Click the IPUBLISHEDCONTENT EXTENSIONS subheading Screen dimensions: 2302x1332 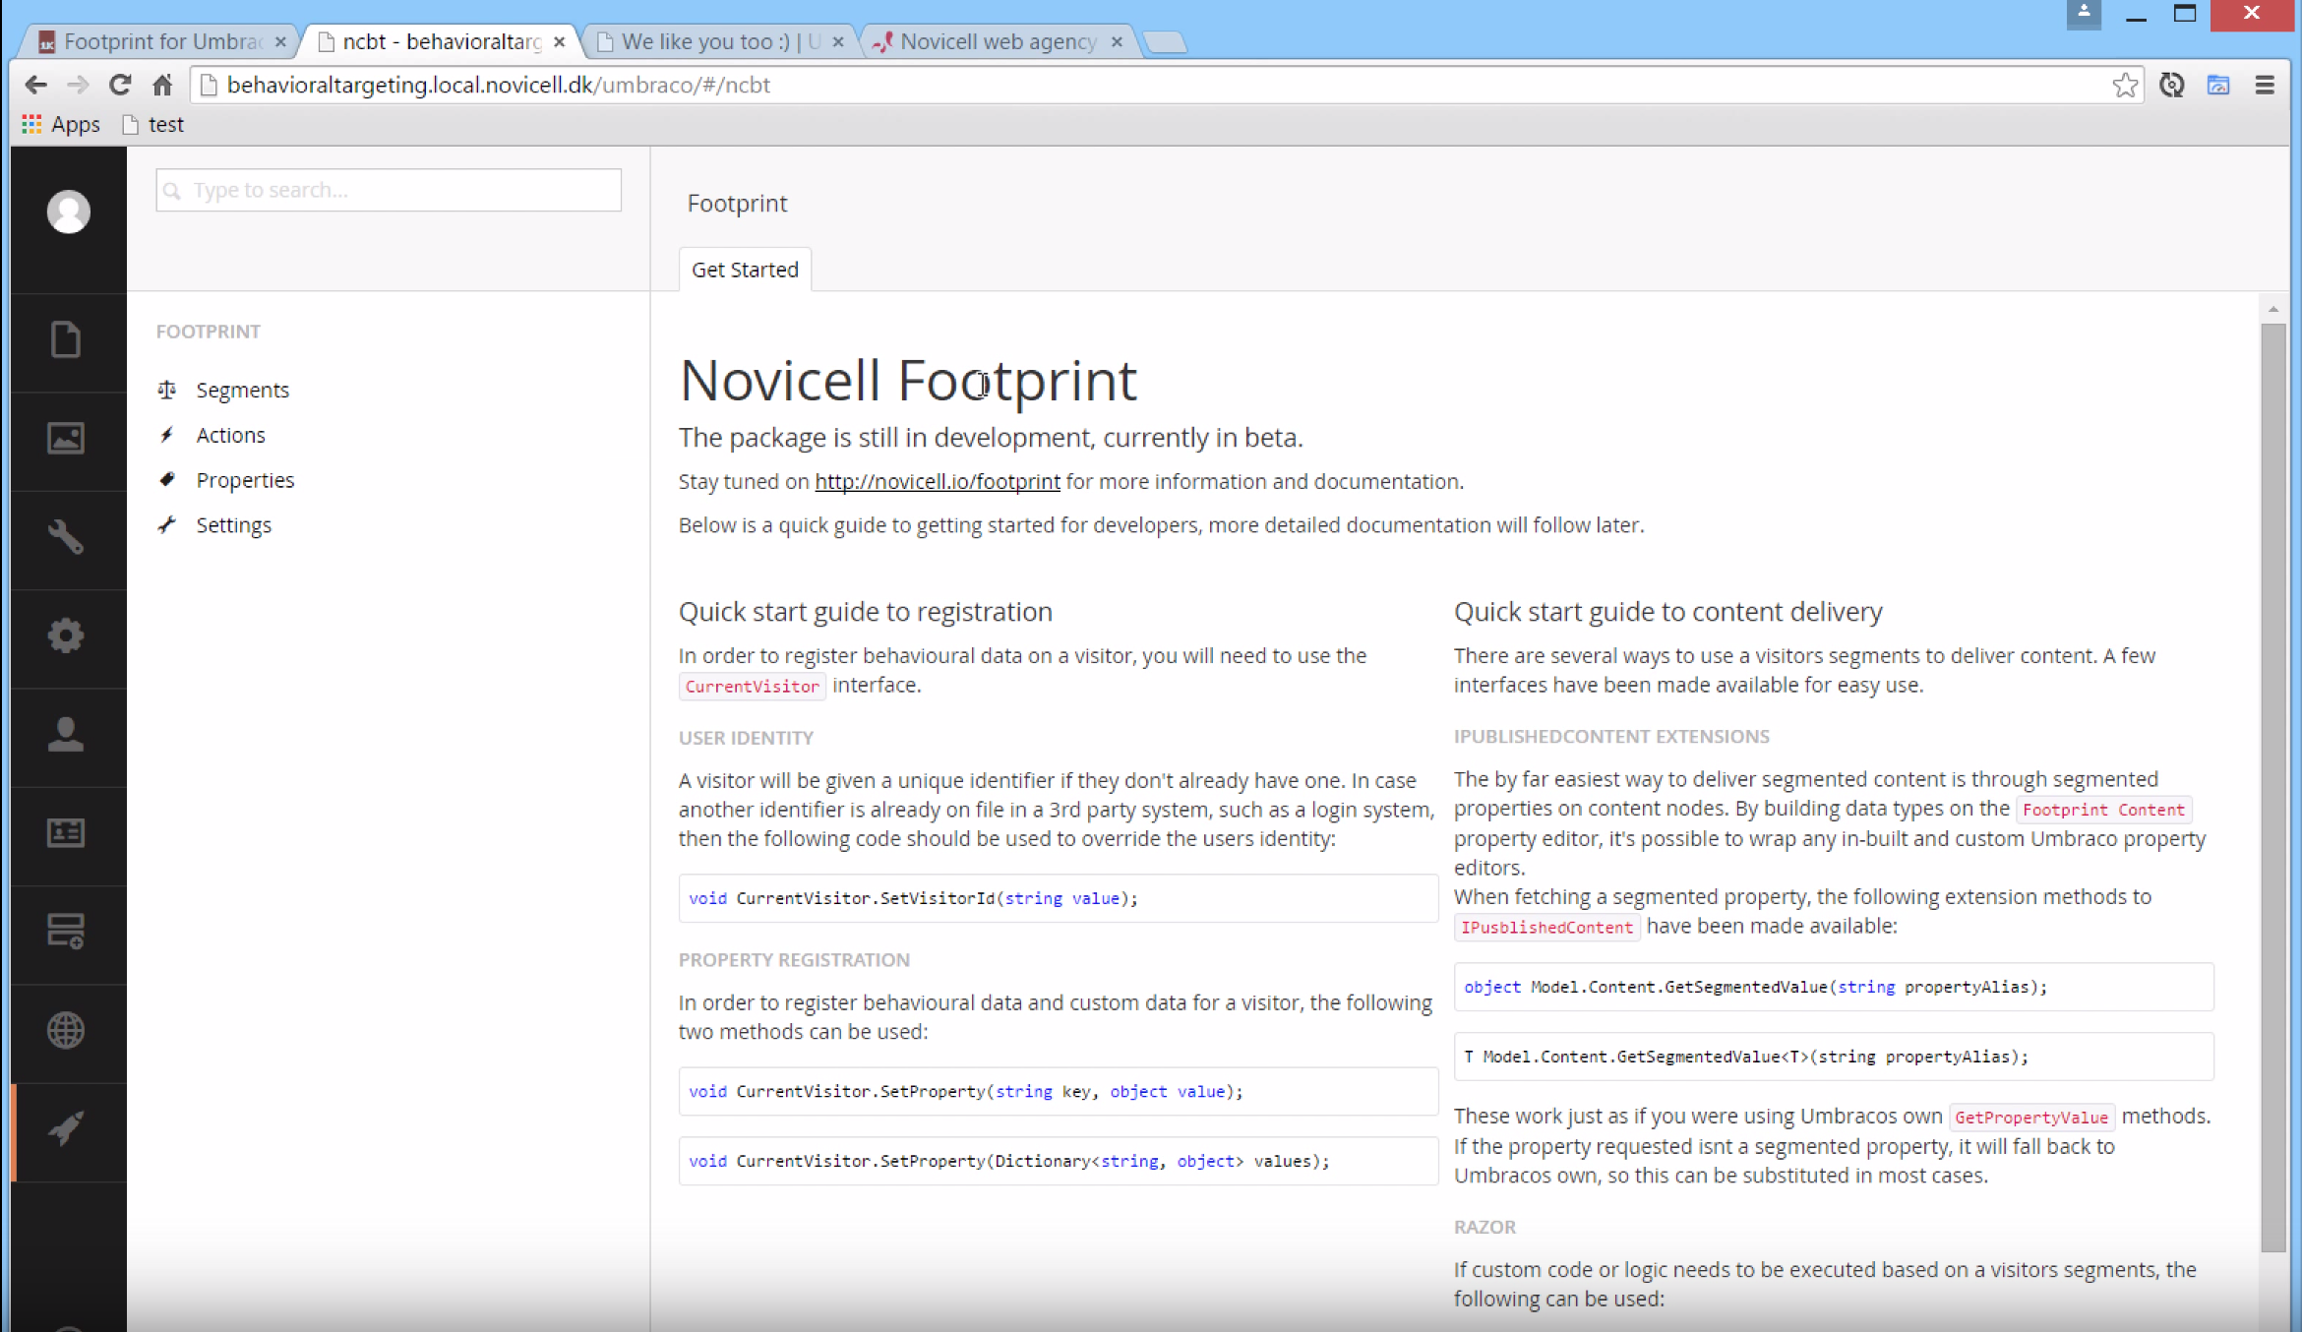click(1611, 737)
